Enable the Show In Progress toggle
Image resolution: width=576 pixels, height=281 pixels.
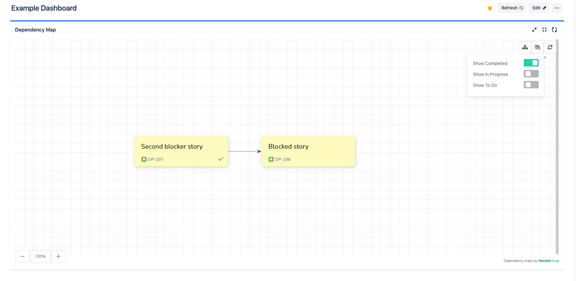531,74
